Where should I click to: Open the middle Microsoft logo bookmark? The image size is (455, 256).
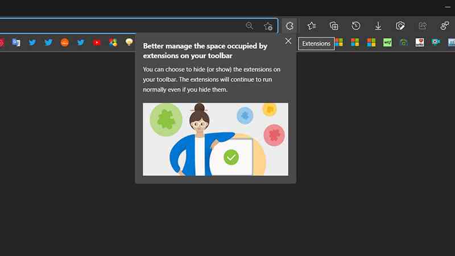[355, 42]
